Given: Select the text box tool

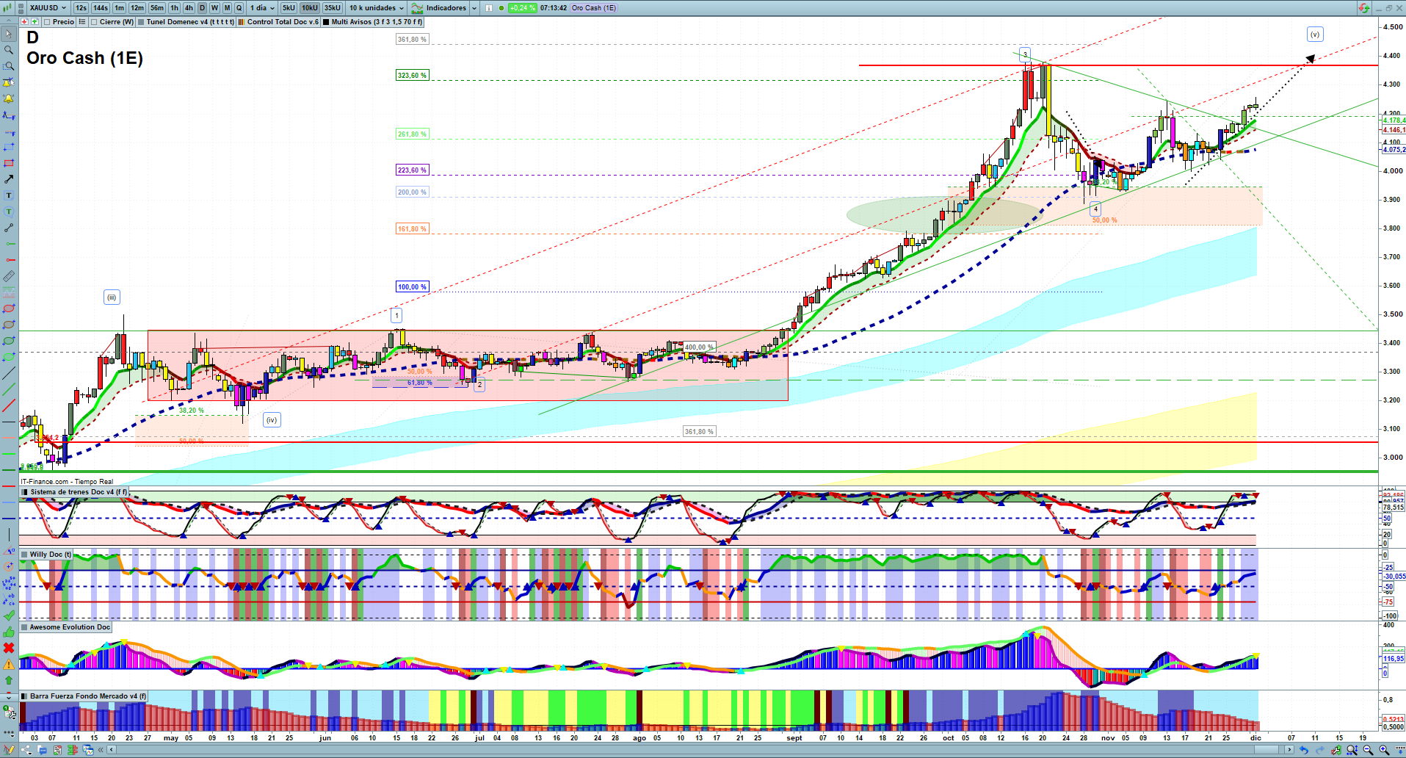Looking at the screenshot, I should tap(9, 195).
